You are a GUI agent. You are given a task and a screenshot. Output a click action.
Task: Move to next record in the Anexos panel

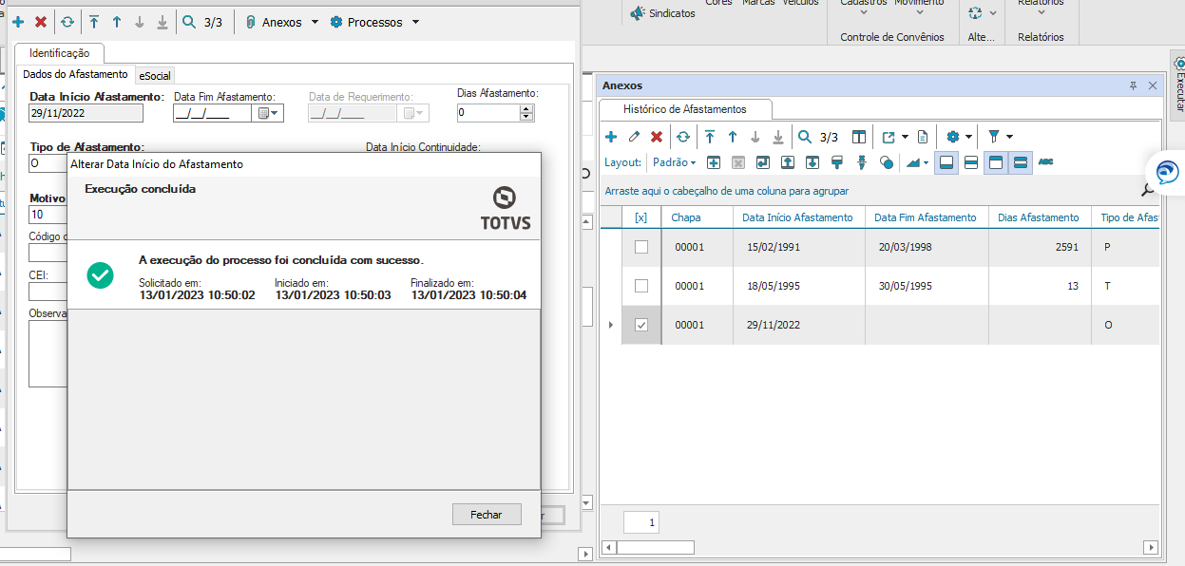tap(755, 137)
